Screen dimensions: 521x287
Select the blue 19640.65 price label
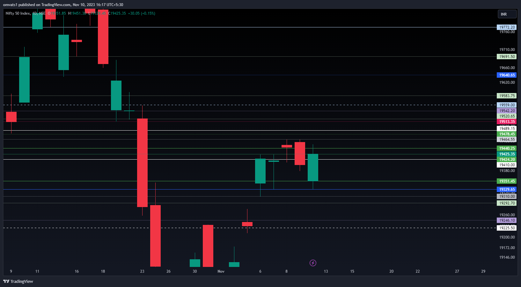[x=507, y=75]
